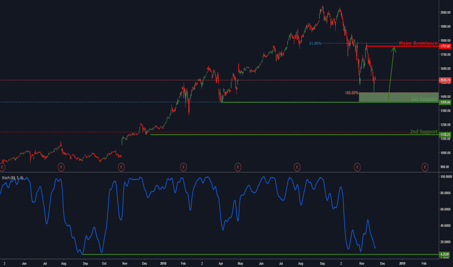Click the 100.00% Fibonacci level label
The width and height of the screenshot is (453, 267).
tap(351, 93)
